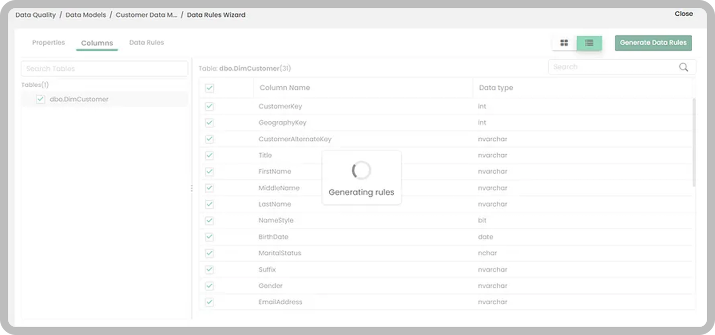This screenshot has width=715, height=335.
Task: Uncheck the NameStyle column checkbox
Action: click(x=209, y=220)
